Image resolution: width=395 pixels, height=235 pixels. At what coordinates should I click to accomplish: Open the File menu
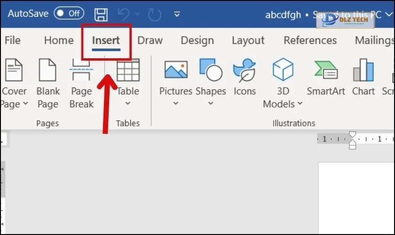12,40
